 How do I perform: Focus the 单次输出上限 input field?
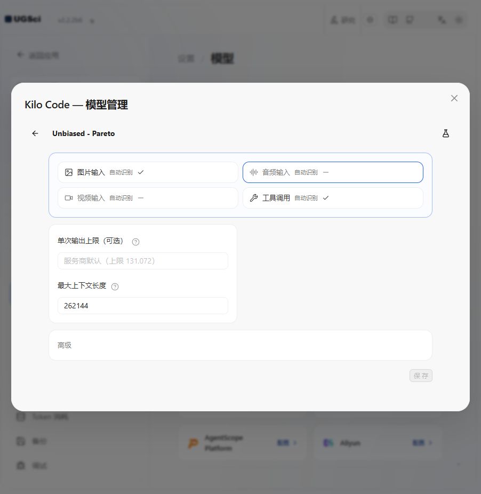[143, 261]
